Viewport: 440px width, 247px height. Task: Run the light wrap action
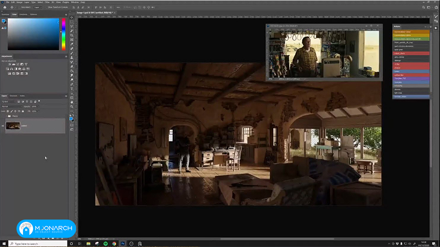[411, 93]
